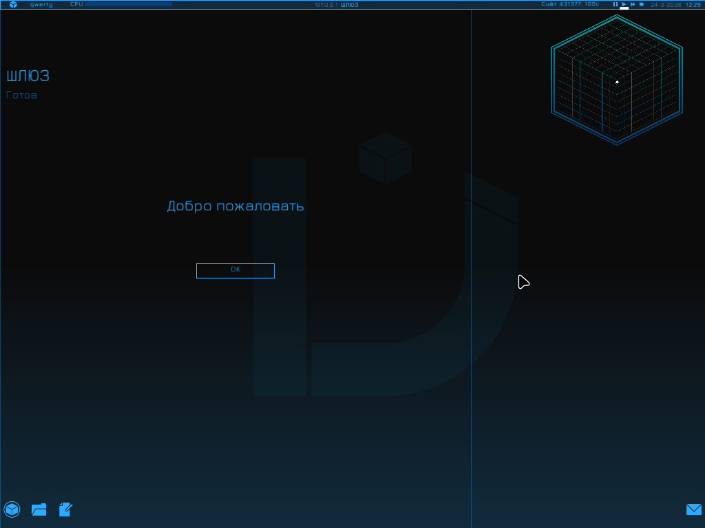Select the fastest speed control in top bar
The width and height of the screenshot is (705, 528).
[x=642, y=5]
